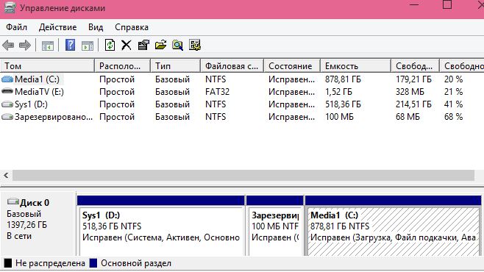Open Help via the question mark icon
484x272 pixels.
click(71, 45)
